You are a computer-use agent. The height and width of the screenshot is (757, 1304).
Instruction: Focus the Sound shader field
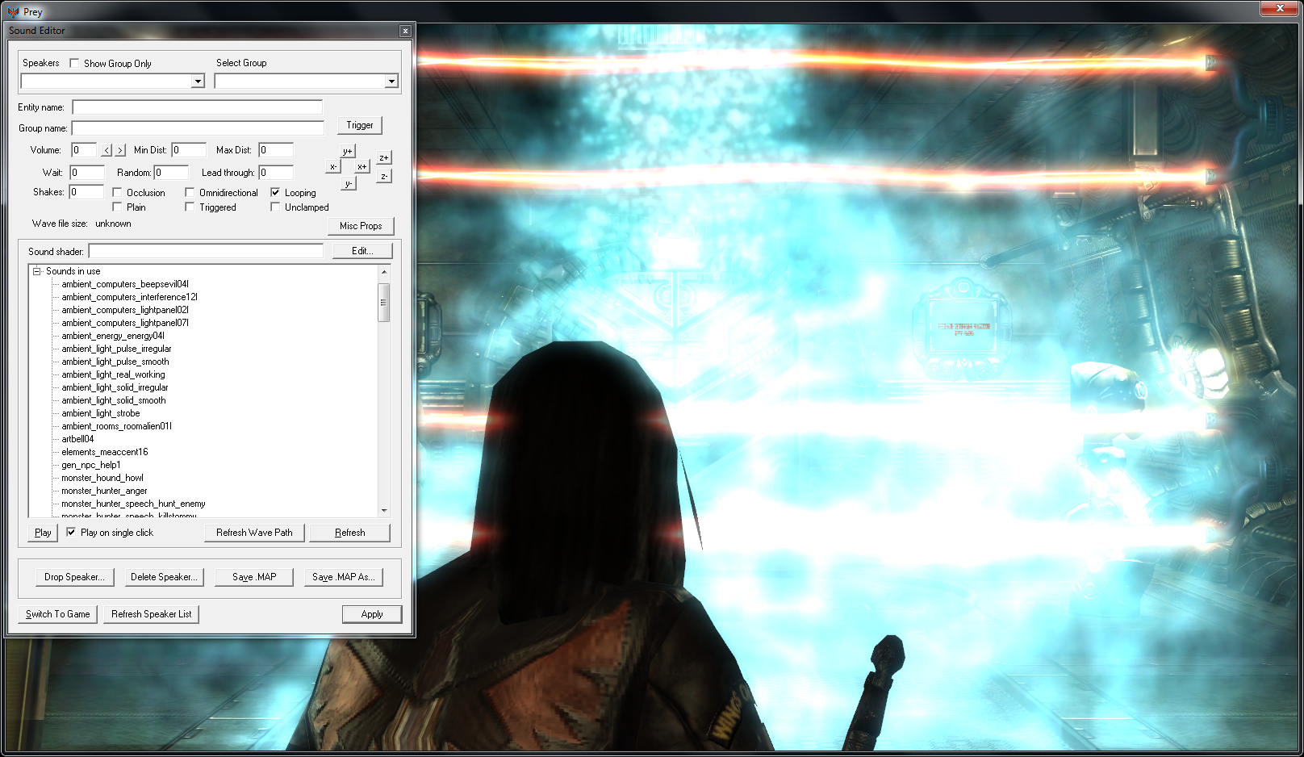[206, 251]
